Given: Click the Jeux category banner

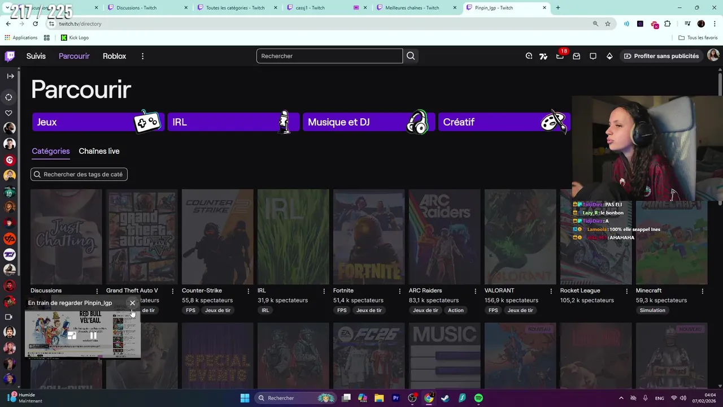Looking at the screenshot, I should tap(98, 122).
